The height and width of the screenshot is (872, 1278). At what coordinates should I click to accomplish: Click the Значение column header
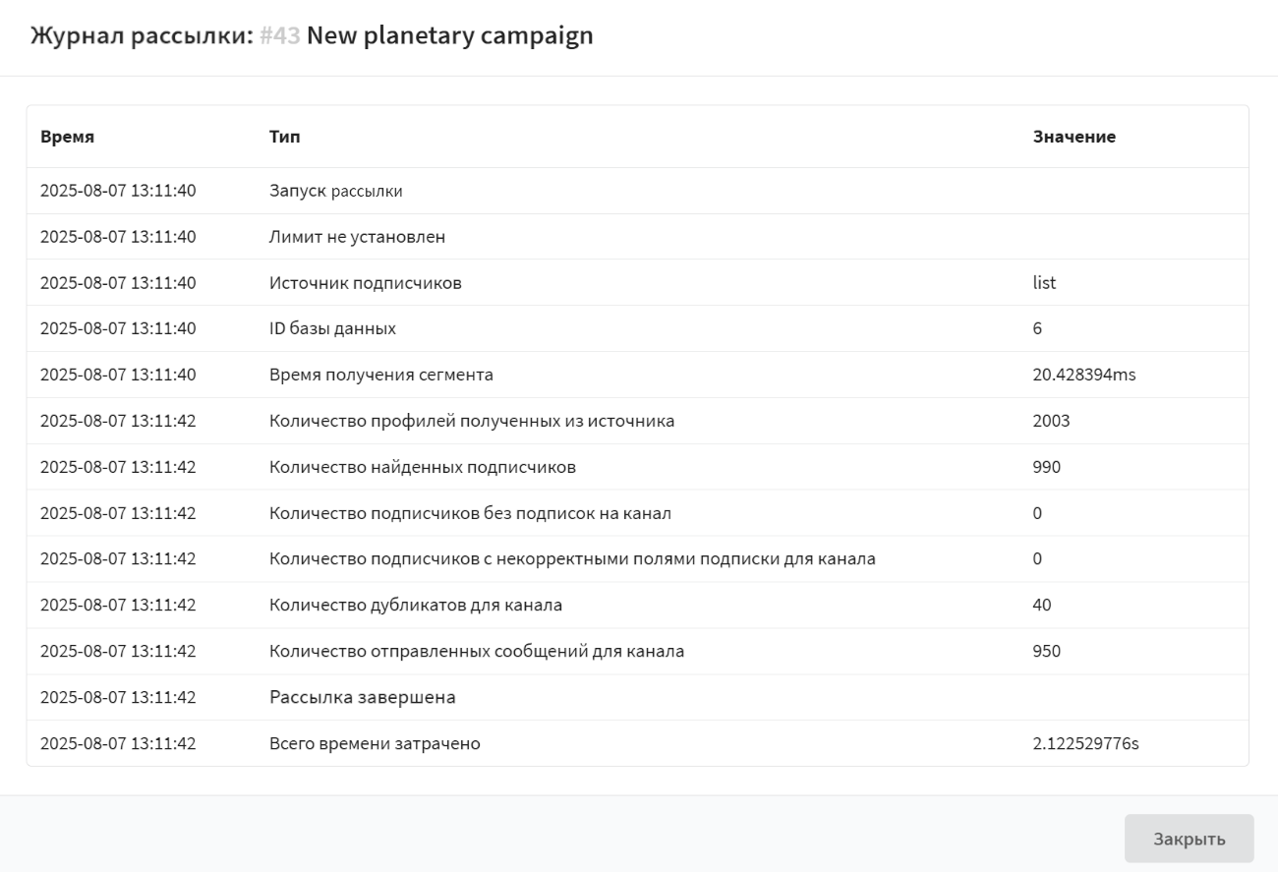(x=1074, y=137)
